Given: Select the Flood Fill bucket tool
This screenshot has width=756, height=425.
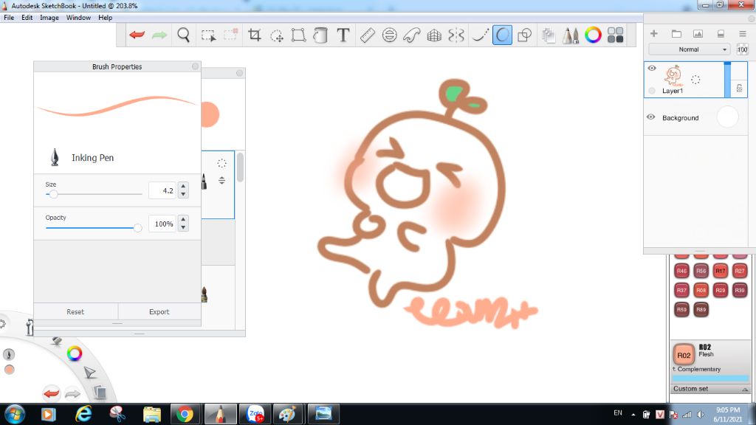Looking at the screenshot, I should pos(320,35).
